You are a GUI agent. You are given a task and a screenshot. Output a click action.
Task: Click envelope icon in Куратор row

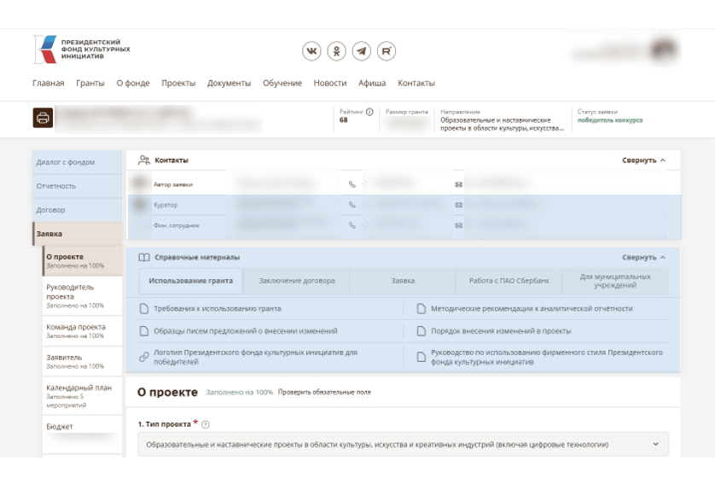click(458, 205)
